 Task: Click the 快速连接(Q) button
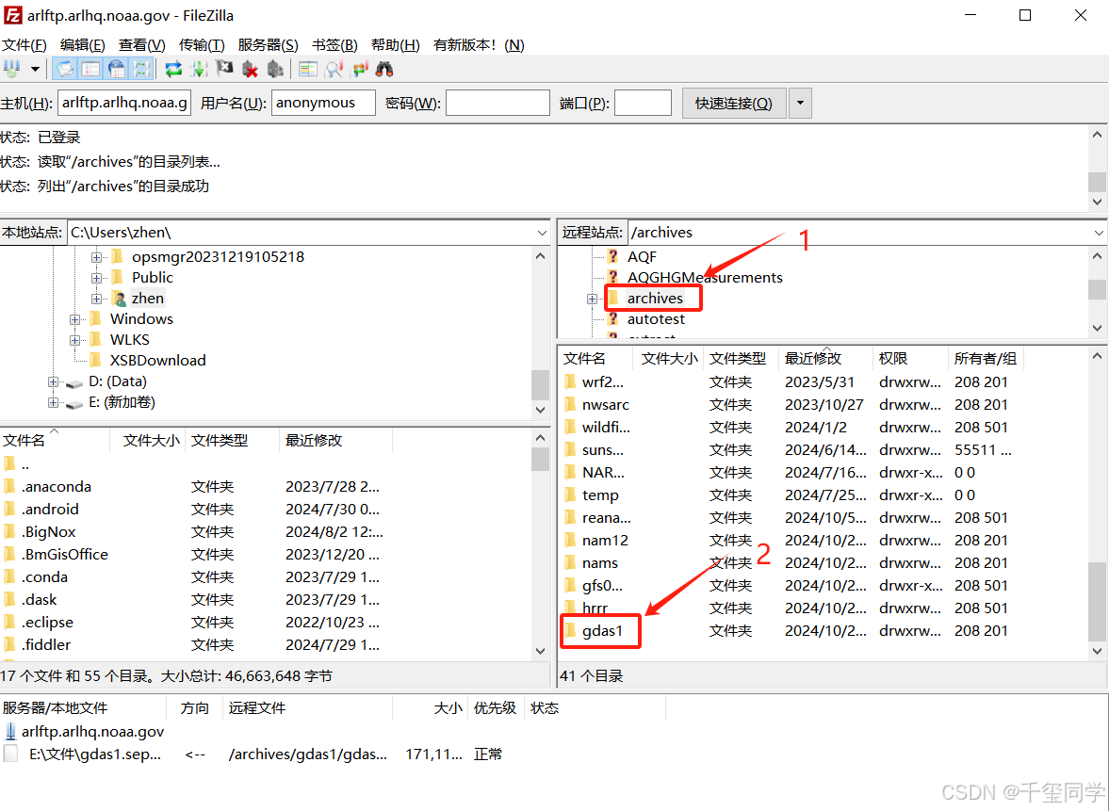[734, 102]
